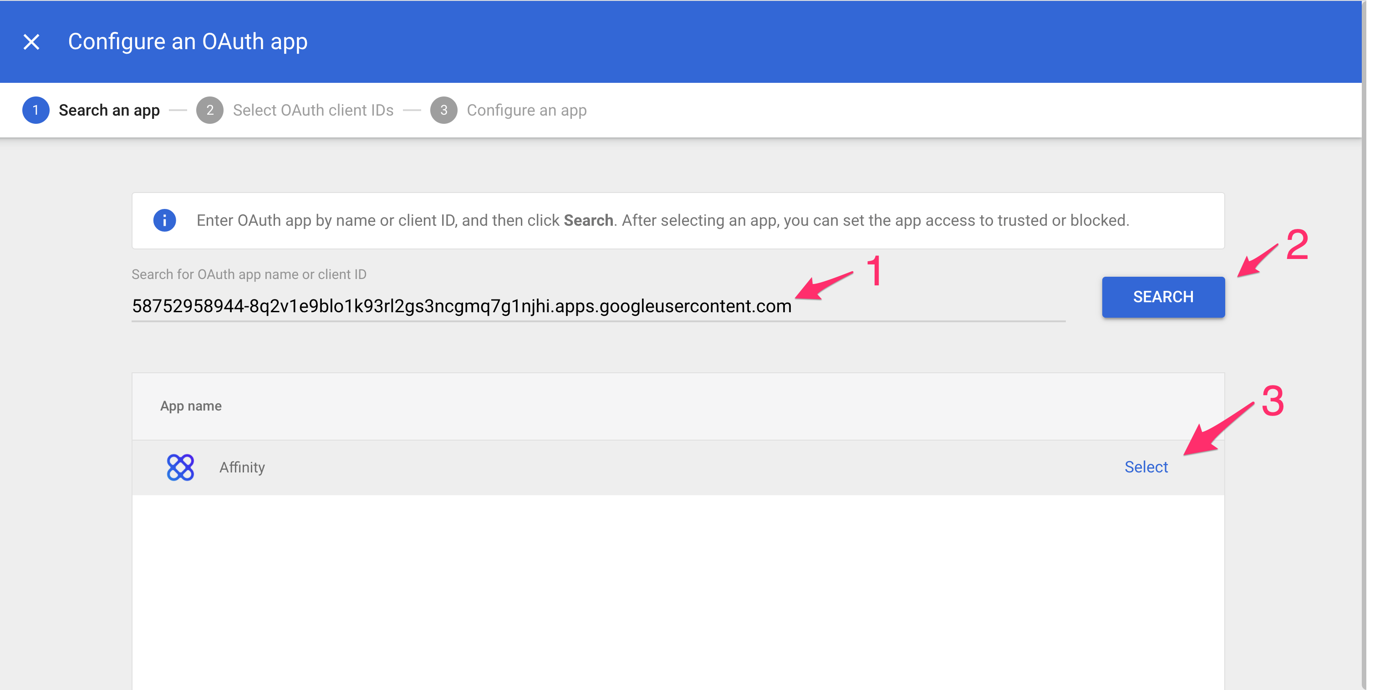Click the info banner instruction text
Viewport: 1385px width, 690px height.
662,220
